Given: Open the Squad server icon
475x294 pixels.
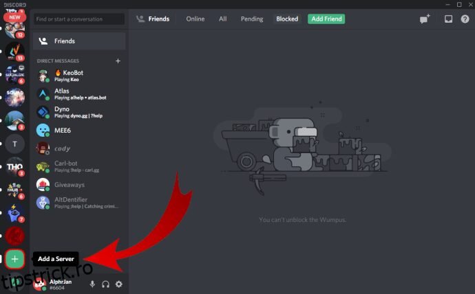Looking at the screenshot, I should 14,98.
